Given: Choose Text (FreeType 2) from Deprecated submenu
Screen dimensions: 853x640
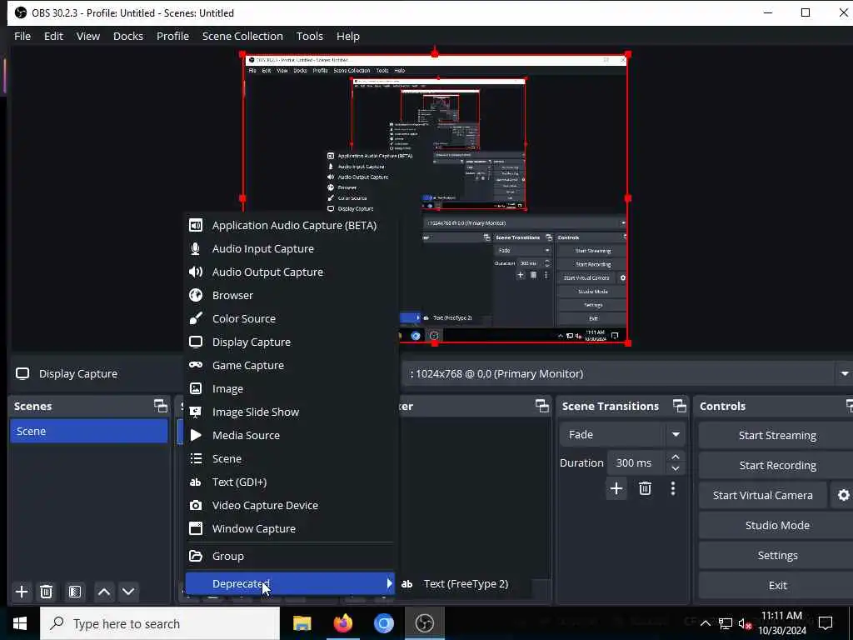Looking at the screenshot, I should [465, 584].
